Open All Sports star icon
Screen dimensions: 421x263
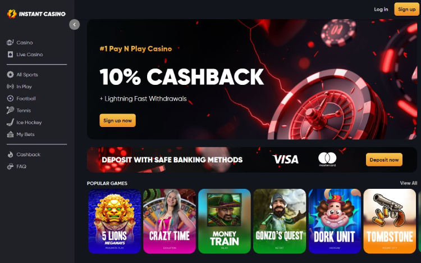click(x=10, y=75)
